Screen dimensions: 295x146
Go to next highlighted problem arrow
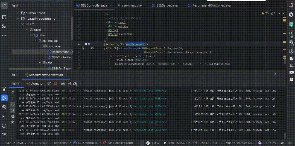point(284,13)
